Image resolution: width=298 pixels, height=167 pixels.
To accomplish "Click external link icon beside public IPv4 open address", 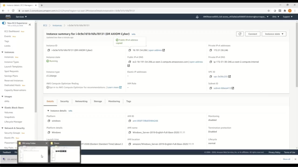I will [x=164, y=50].
